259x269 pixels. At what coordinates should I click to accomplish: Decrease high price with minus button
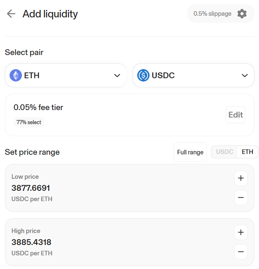click(x=241, y=251)
